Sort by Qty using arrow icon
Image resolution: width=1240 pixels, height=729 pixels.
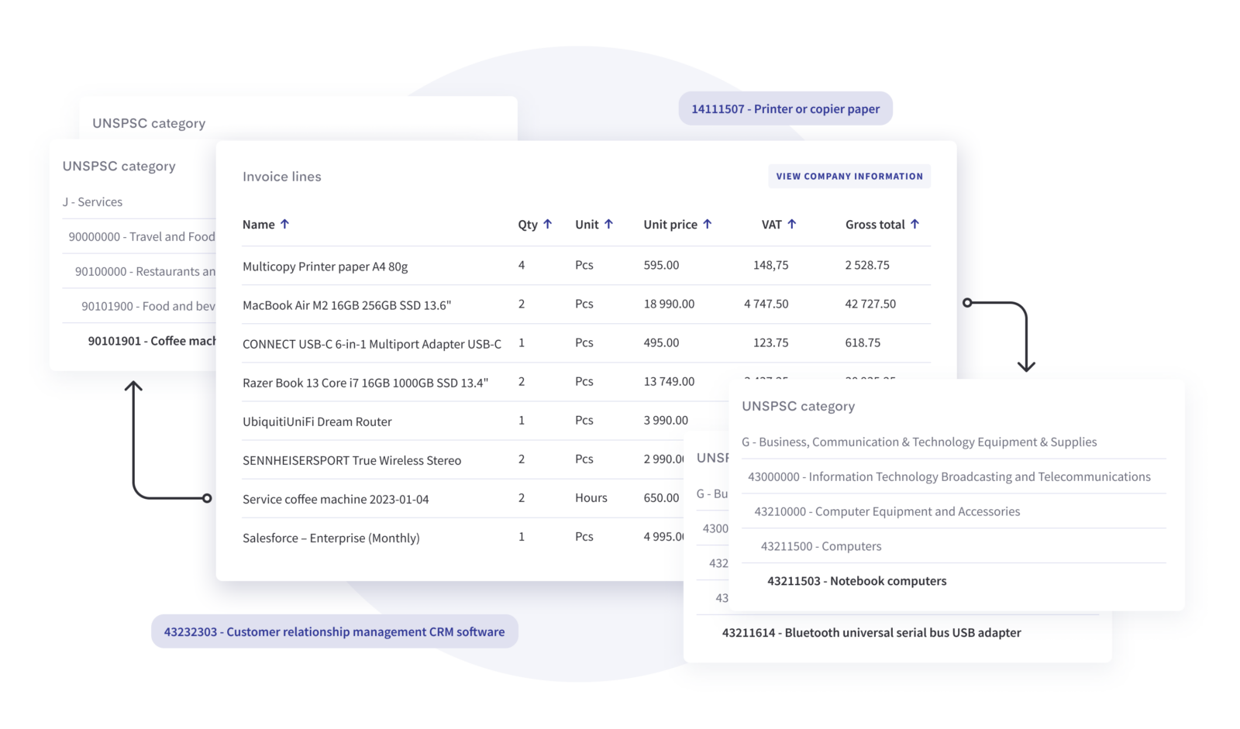pyautogui.click(x=547, y=224)
